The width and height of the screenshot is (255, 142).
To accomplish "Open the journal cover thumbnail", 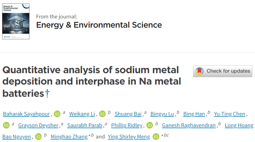I will click(x=16, y=21).
